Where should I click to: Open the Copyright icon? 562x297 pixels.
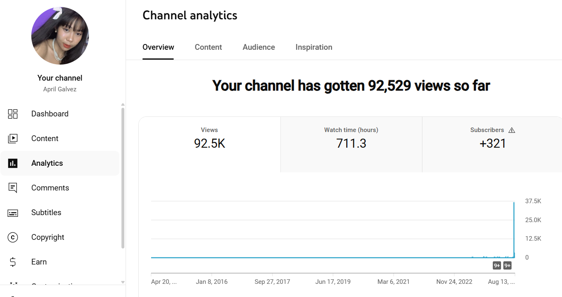[13, 237]
